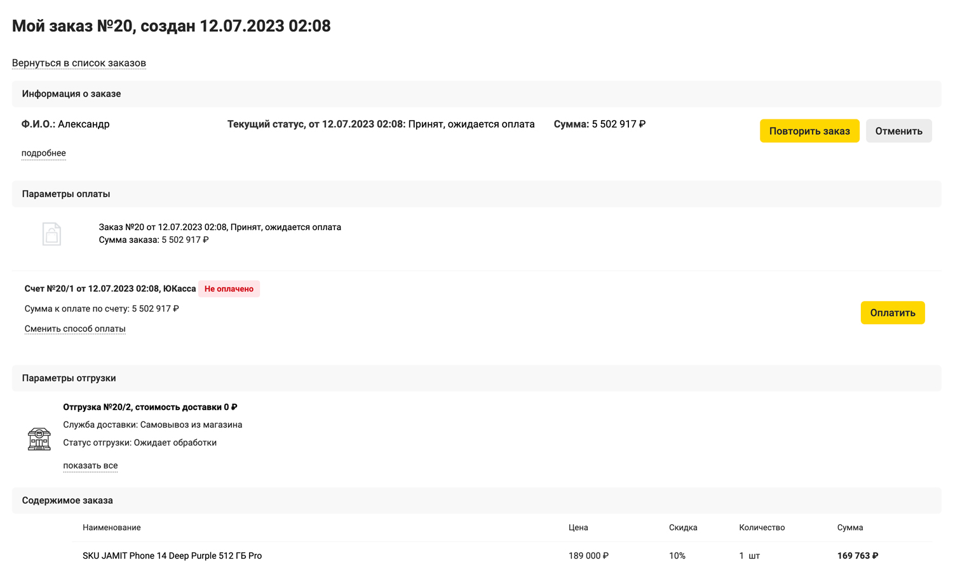Image resolution: width=953 pixels, height=572 pixels.
Task: Click the document bag payment icon
Action: 51,234
